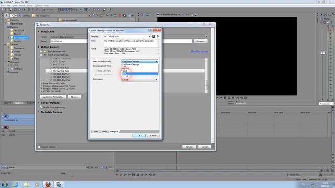Stop playback in the timeline transport bar
Viewport: 335px width, 188px height.
(138, 175)
